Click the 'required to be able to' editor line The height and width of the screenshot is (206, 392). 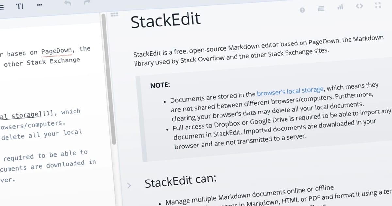pyautogui.click(x=45, y=156)
